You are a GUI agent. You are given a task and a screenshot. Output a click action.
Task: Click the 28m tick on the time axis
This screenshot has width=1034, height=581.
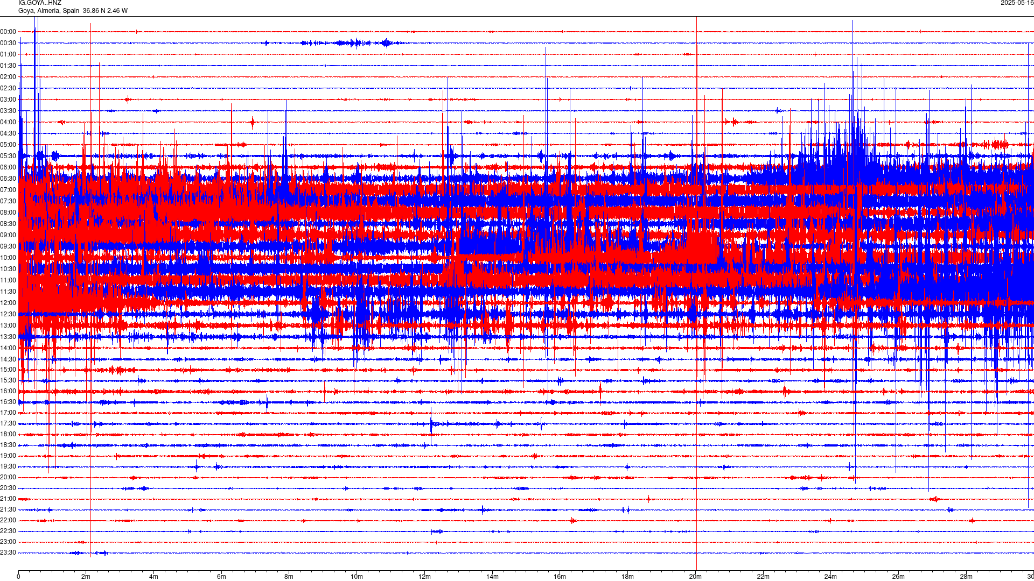(966, 577)
